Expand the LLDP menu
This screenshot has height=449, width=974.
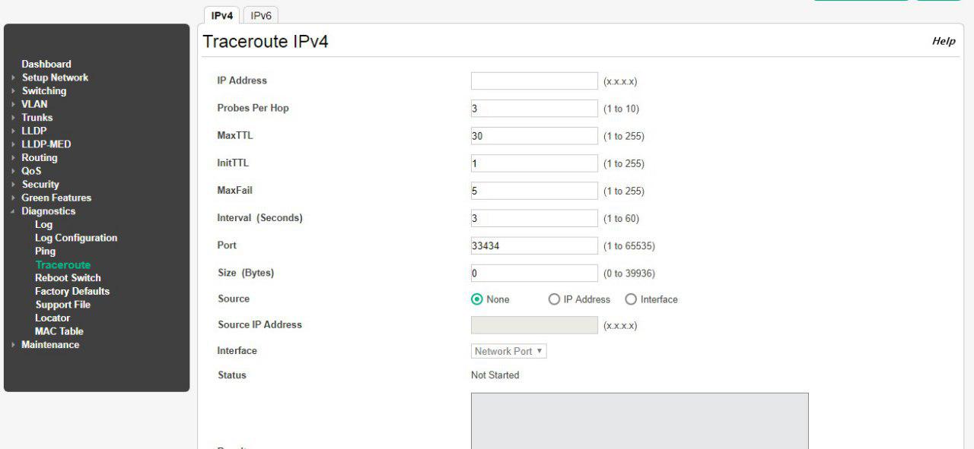click(34, 131)
